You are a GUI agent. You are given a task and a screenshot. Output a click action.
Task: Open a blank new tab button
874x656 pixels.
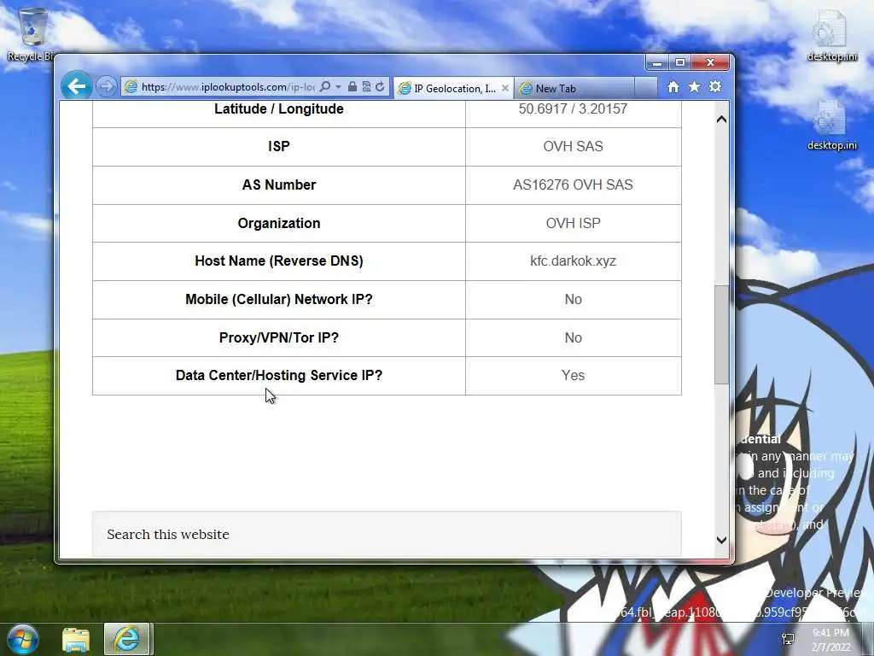click(x=645, y=88)
